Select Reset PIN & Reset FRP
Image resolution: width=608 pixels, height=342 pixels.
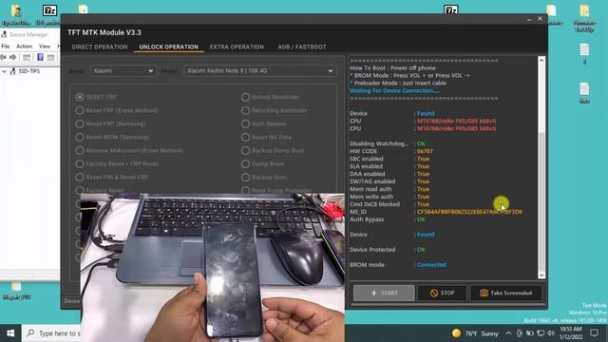point(80,178)
